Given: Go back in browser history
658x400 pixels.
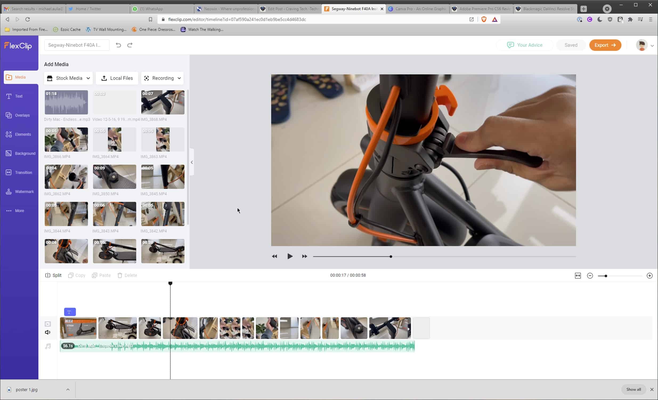Looking at the screenshot, I should (x=7, y=19).
